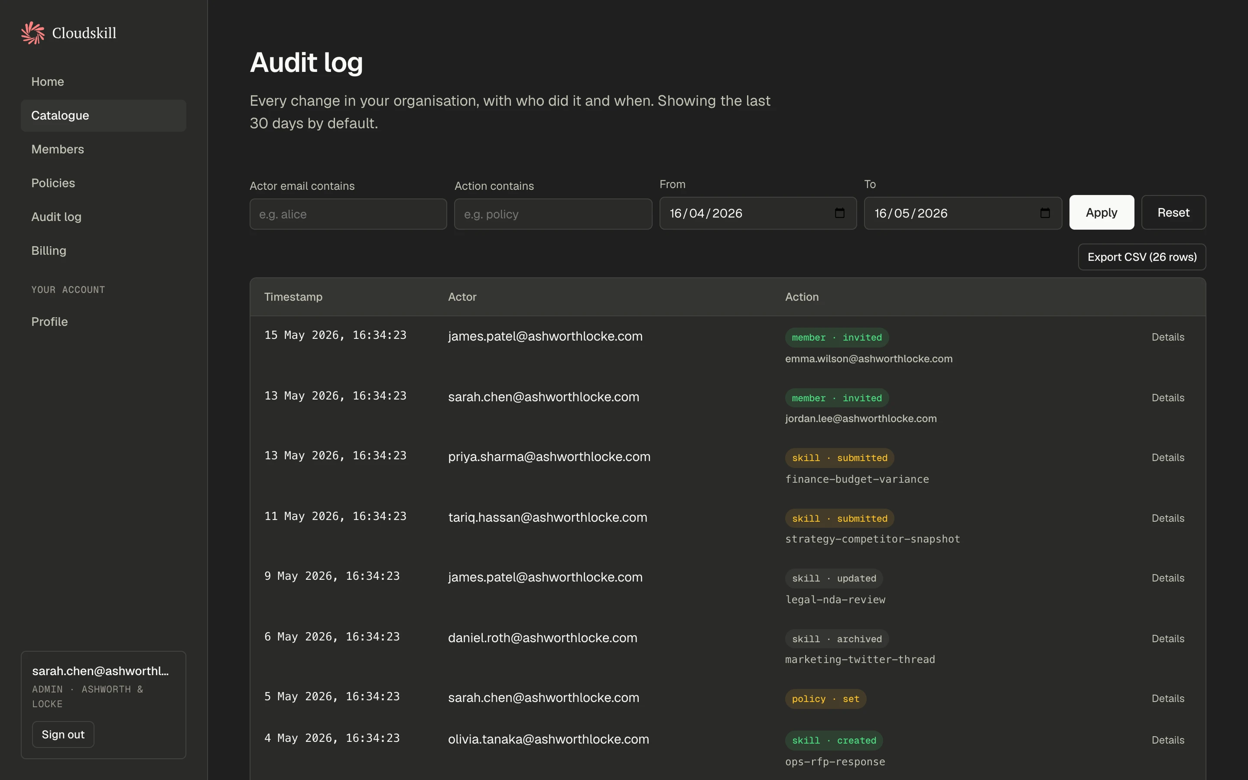Viewport: 1248px width, 780px height.
Task: Open Details for ops-rfp-response row
Action: click(x=1168, y=740)
